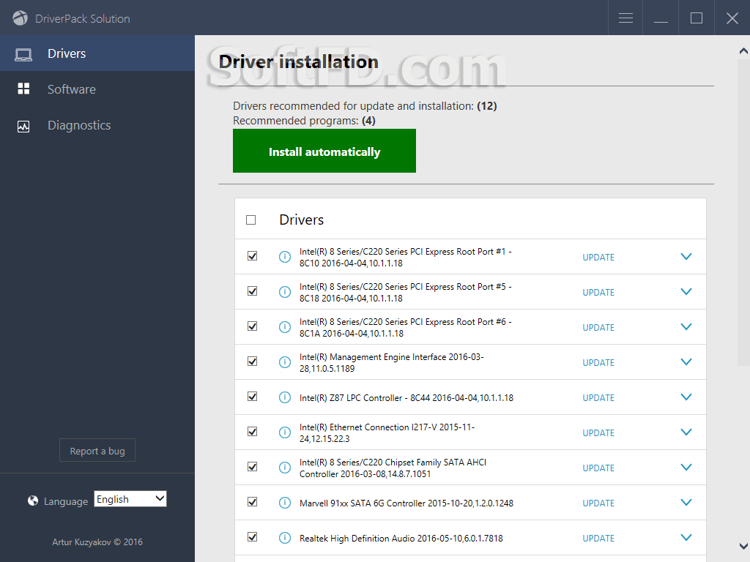
Task: Click the Drivers recommended for update text
Action: (x=365, y=105)
